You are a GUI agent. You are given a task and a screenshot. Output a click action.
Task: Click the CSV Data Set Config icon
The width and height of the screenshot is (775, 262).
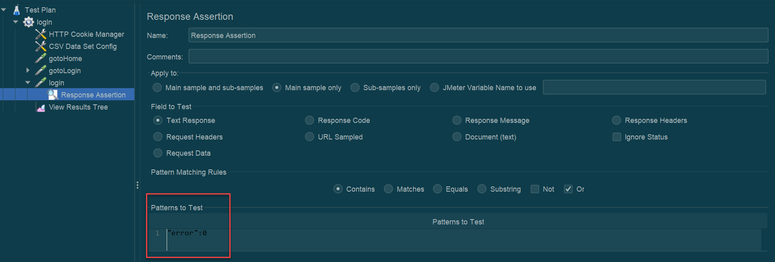click(41, 46)
